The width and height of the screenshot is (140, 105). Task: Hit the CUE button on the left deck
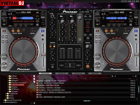pyautogui.click(x=4, y=56)
